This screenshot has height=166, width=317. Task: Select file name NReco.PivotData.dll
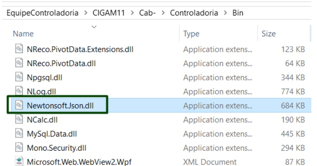61,64
